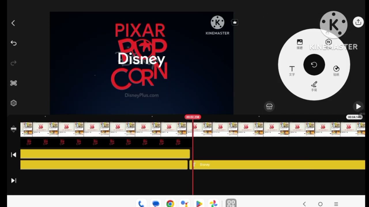Select the Disney text layer clip

point(277,165)
